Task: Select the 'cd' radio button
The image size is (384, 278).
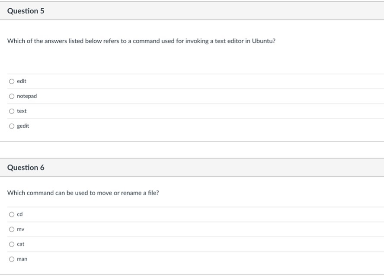Action: (x=11, y=214)
